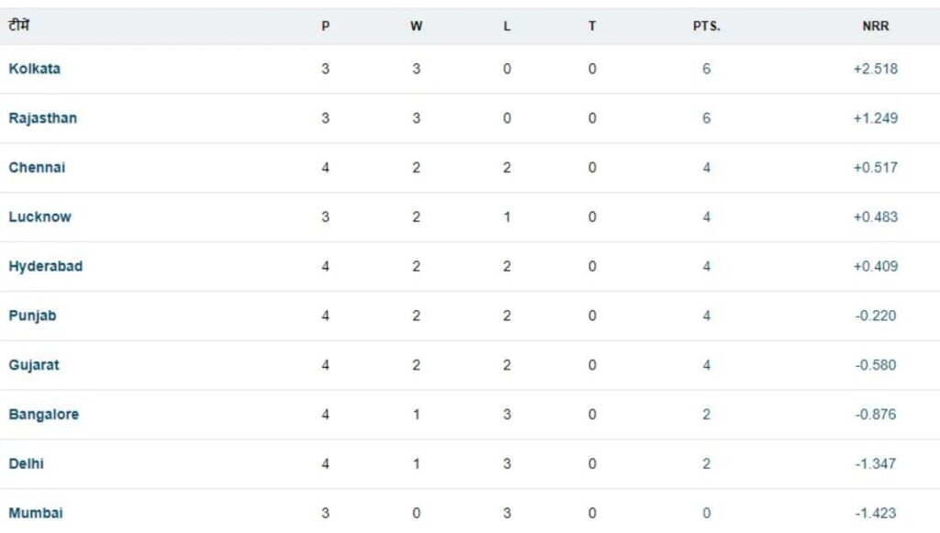The image size is (940, 533).
Task: Open the Kolkata team link
Action: pos(34,69)
